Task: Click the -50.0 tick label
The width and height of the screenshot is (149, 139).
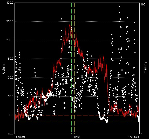Action: tap(10, 134)
